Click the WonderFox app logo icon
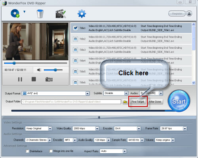Viewport: 198px width, 158px height. (x=4, y=3)
